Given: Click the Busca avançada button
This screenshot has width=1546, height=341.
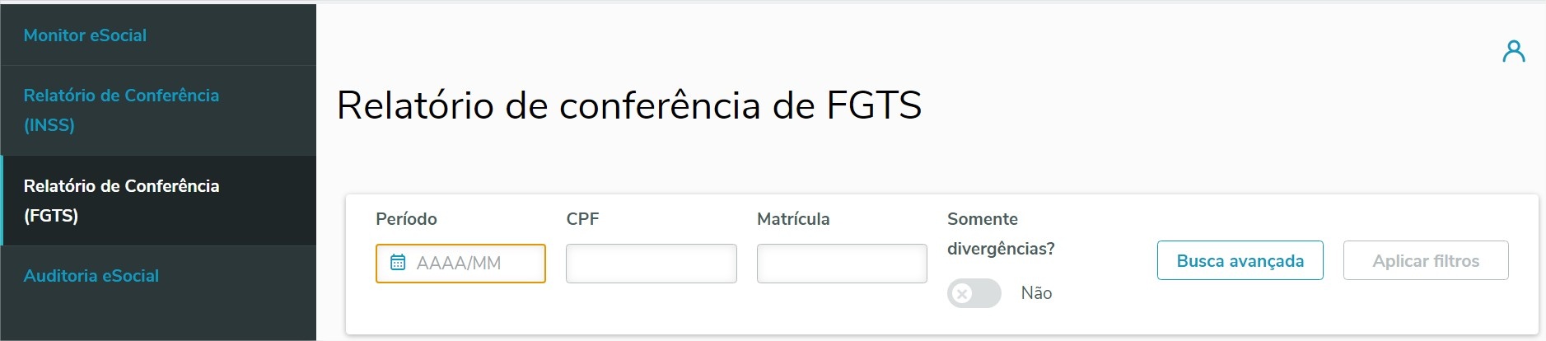Looking at the screenshot, I should (x=1240, y=261).
